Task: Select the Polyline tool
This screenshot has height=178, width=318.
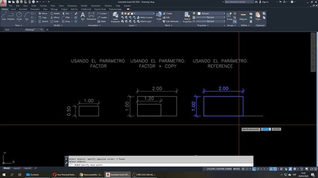Action: point(11,16)
